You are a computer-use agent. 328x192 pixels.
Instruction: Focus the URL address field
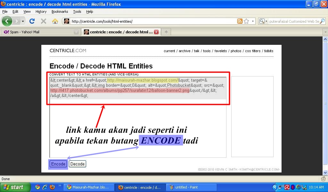[x=154, y=21]
